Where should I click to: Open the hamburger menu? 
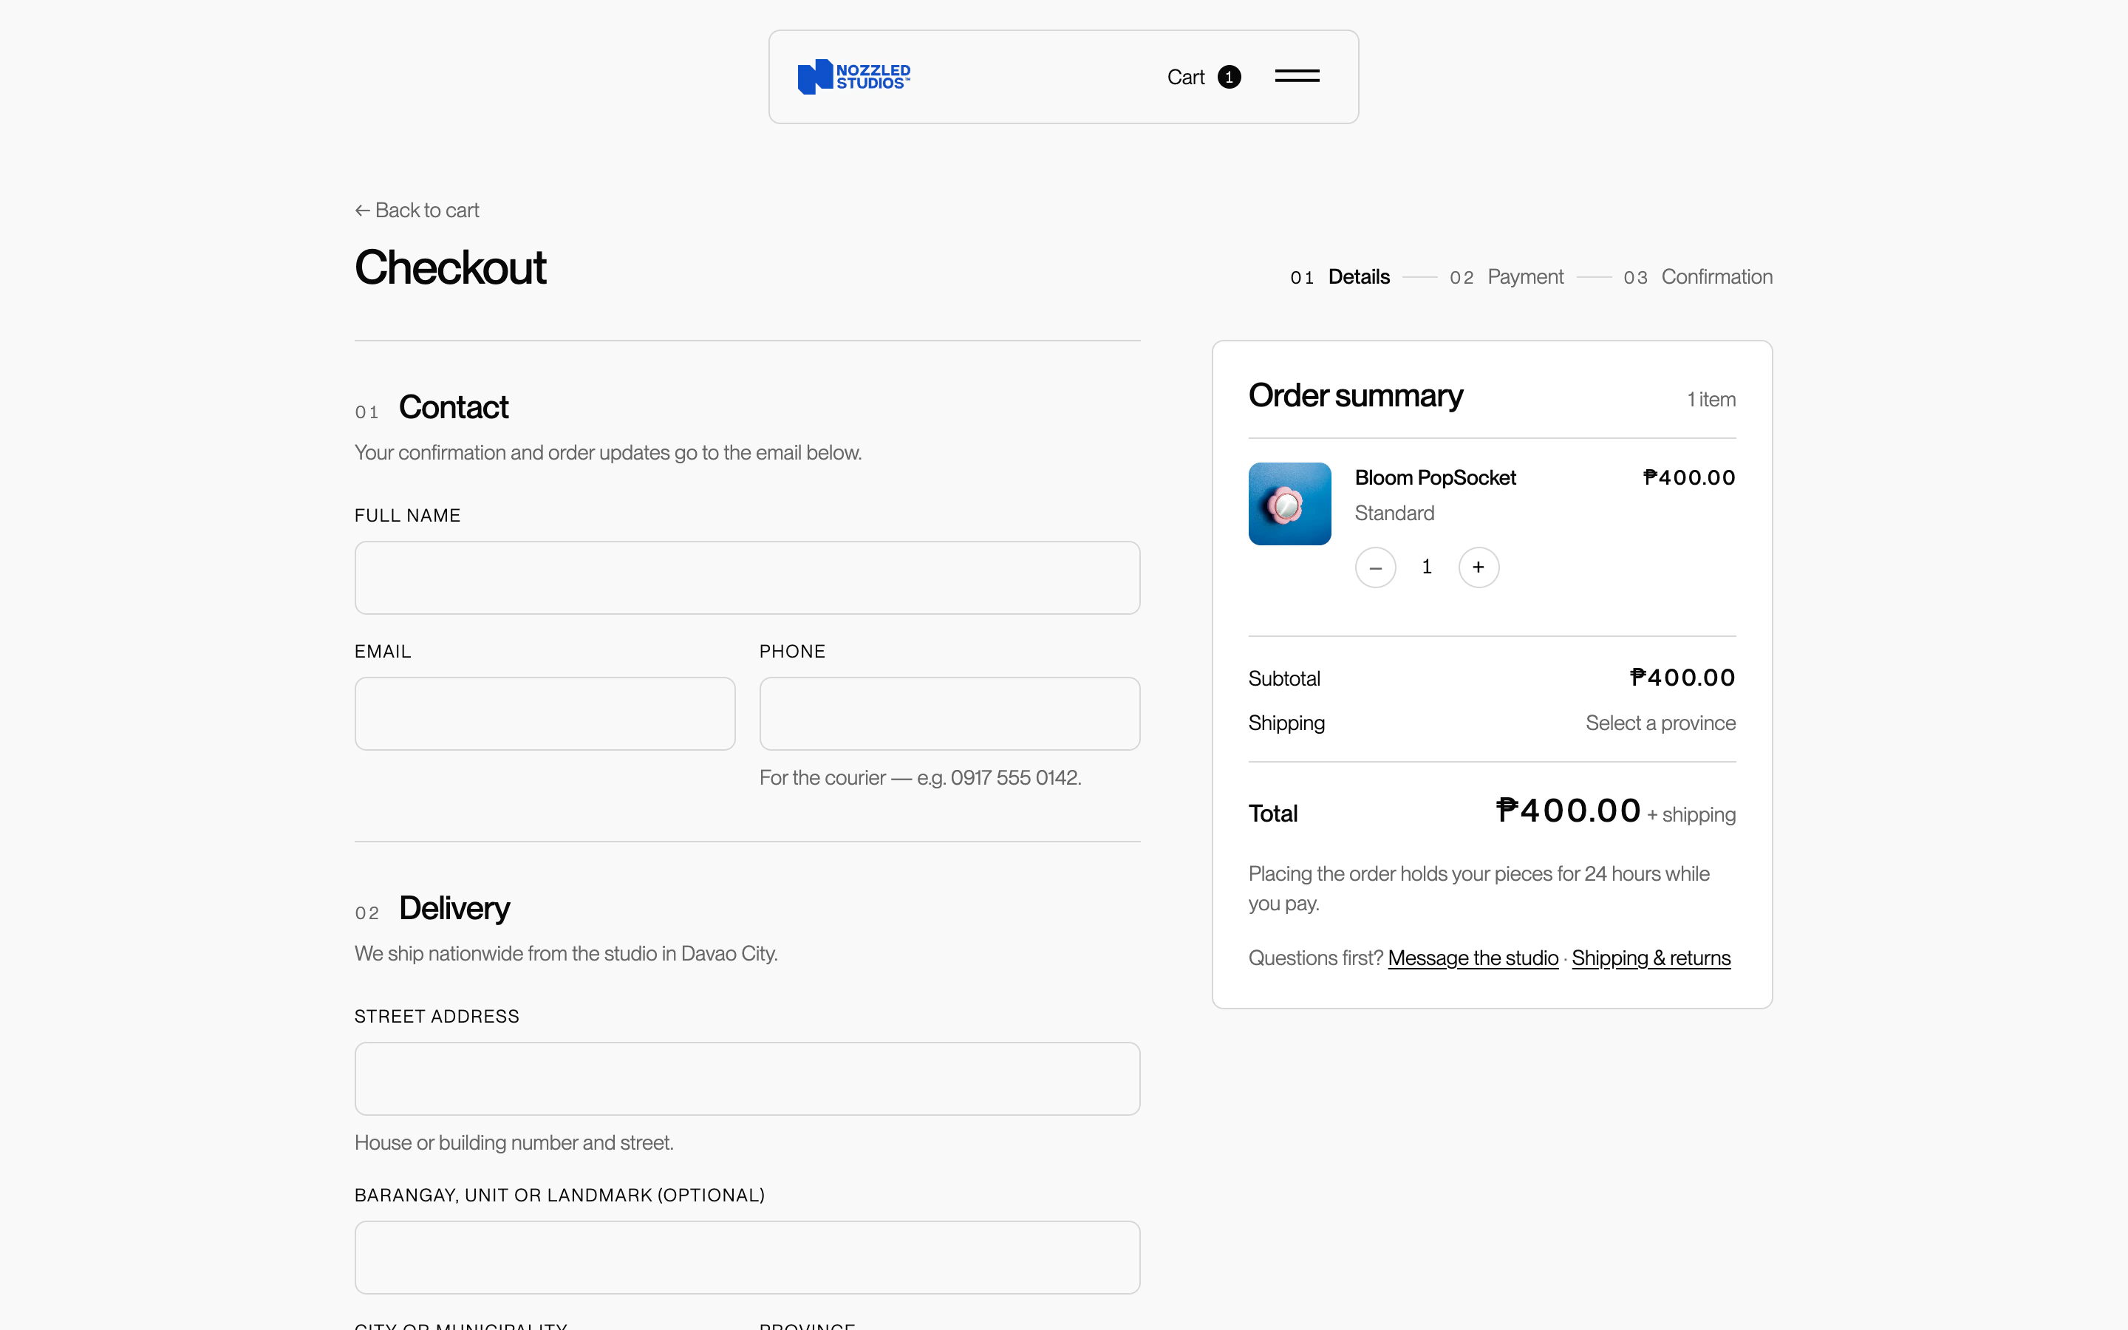[x=1297, y=77]
